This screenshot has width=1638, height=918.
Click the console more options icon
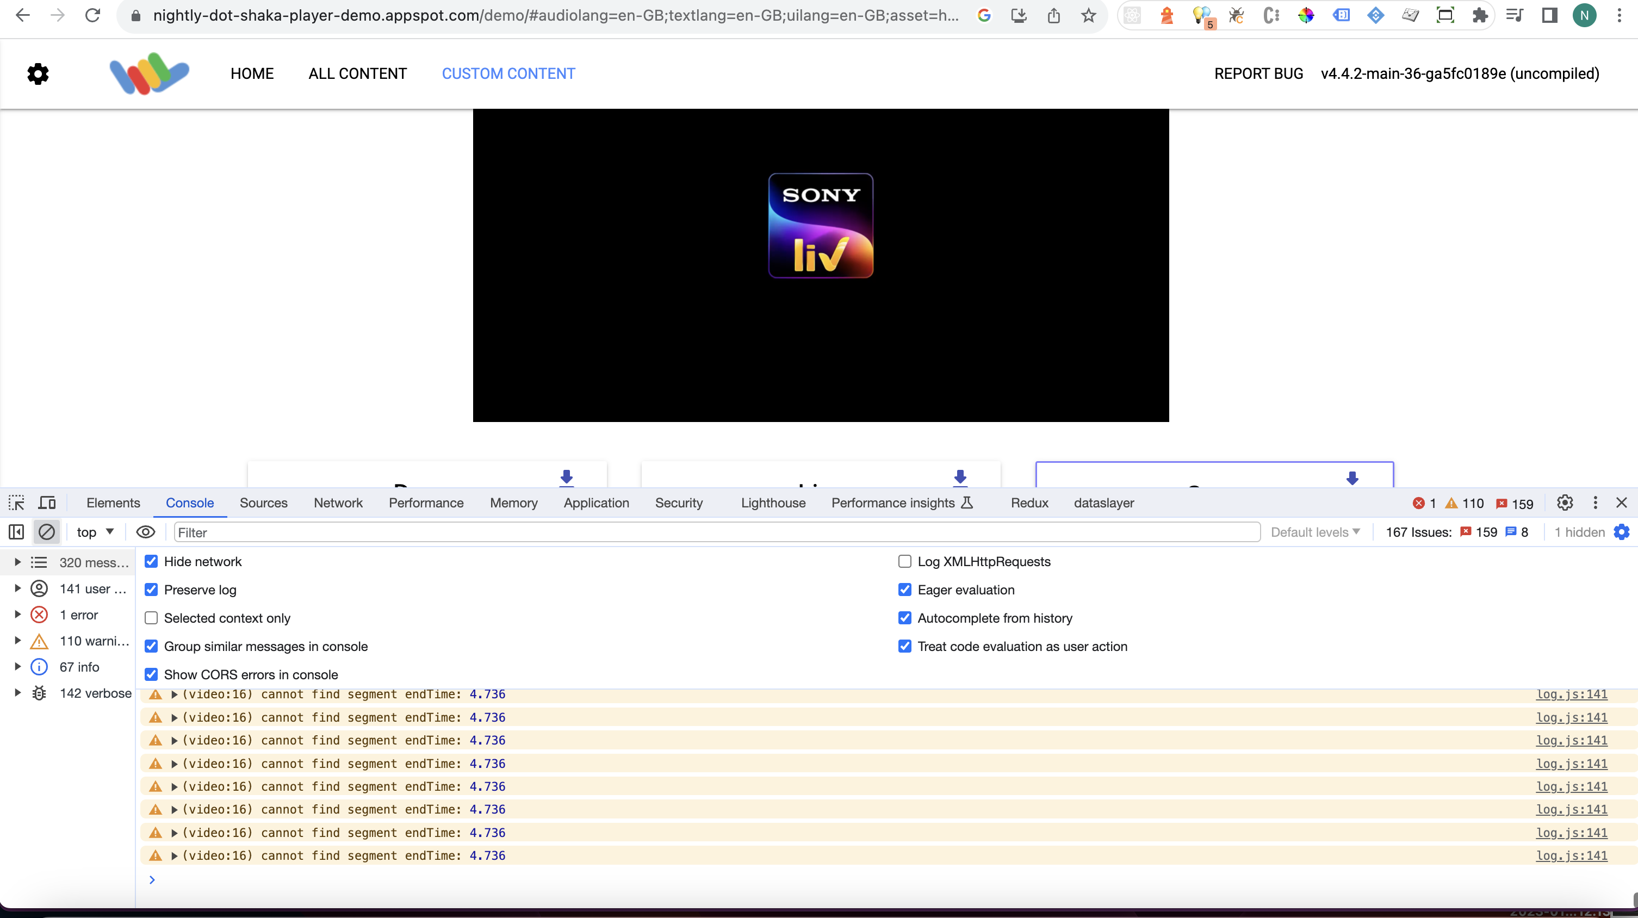[x=1596, y=502]
